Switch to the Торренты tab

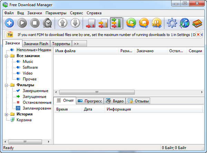(61, 44)
